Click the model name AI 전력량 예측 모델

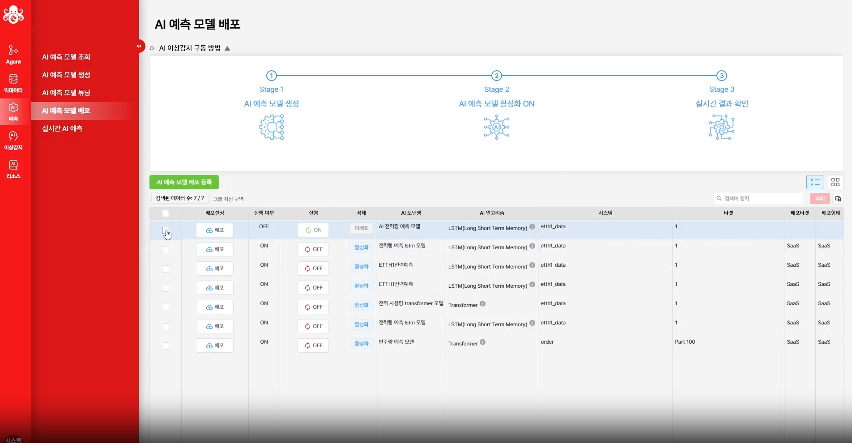[x=399, y=226]
